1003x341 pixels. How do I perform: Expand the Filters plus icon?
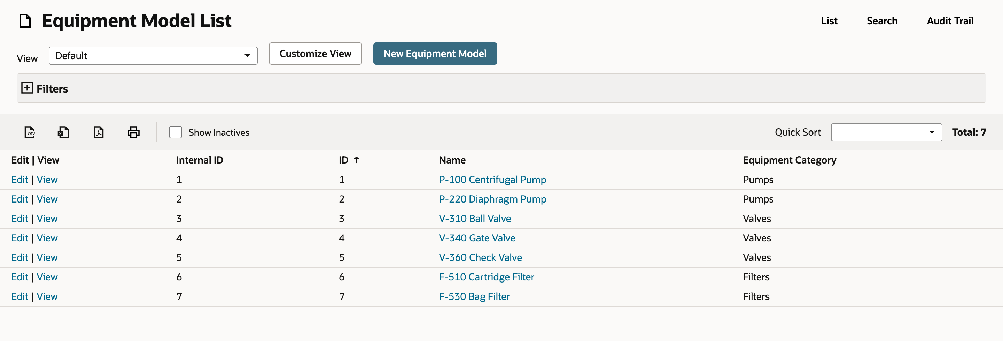27,88
